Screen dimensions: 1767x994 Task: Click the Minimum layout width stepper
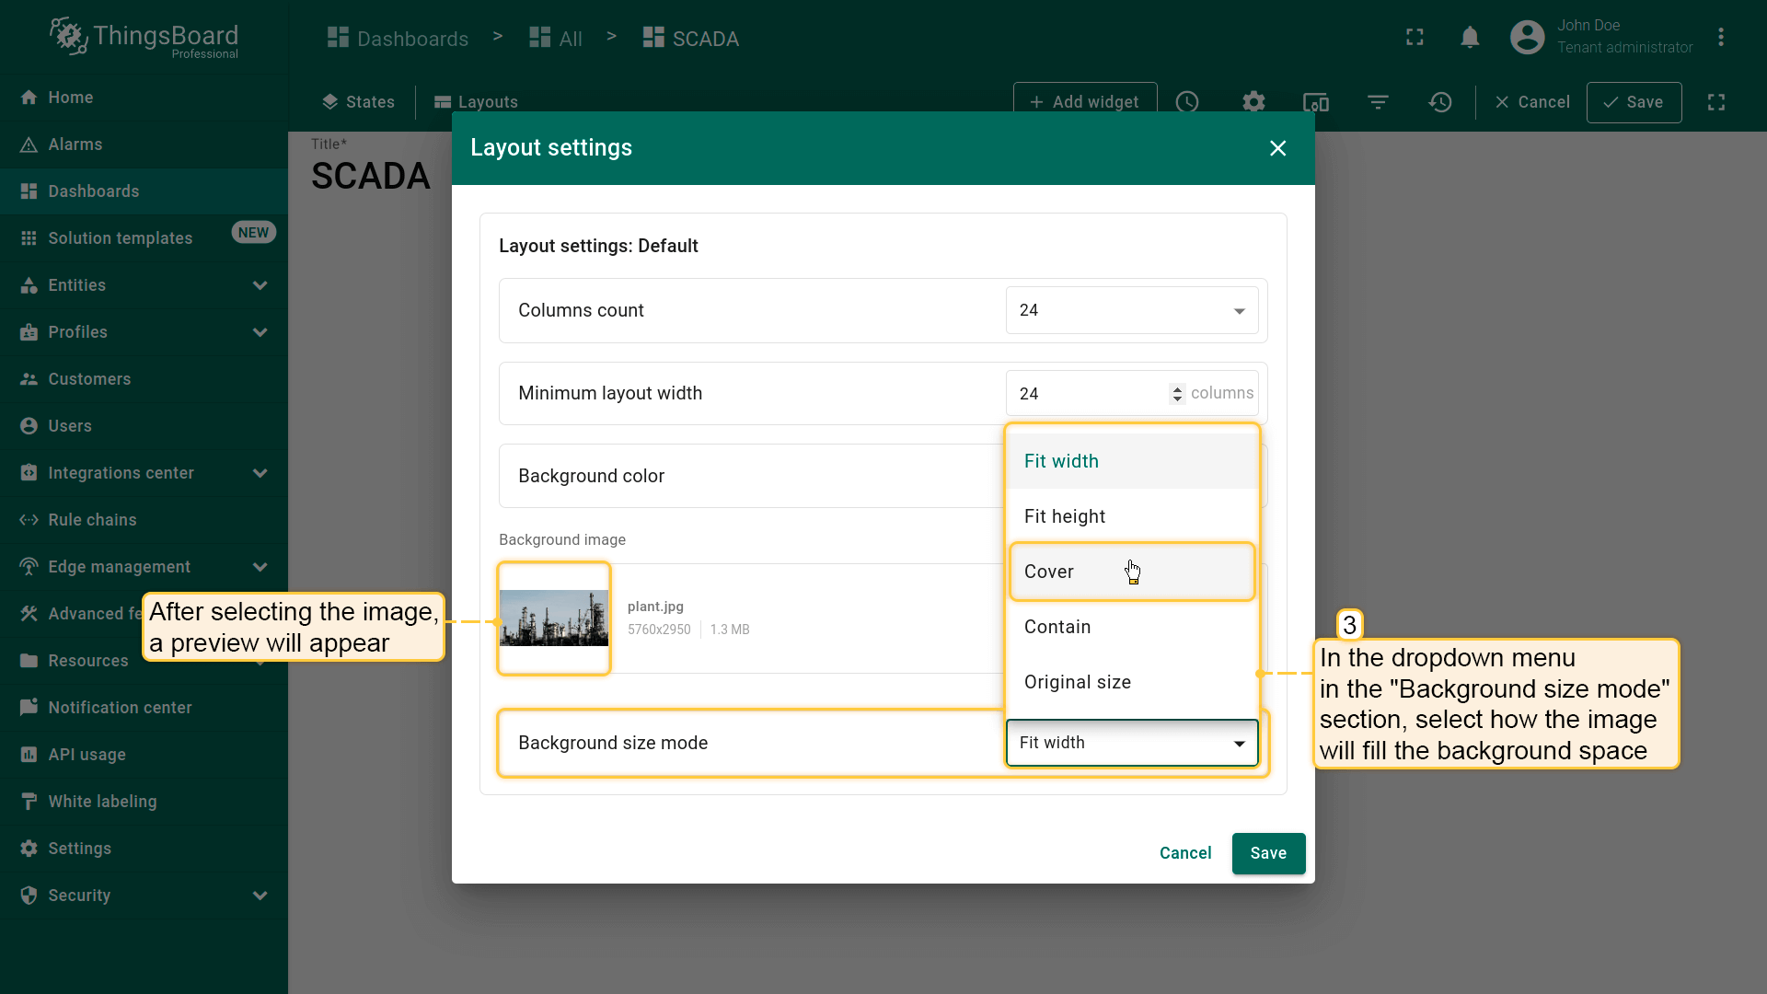[1176, 394]
